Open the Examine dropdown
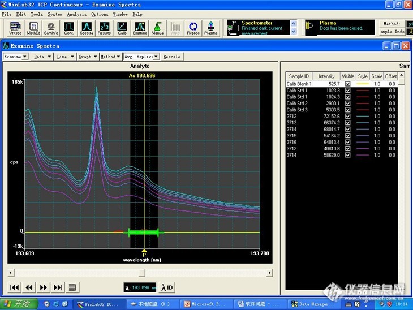Screen dimensions: 413x310 point(15,57)
